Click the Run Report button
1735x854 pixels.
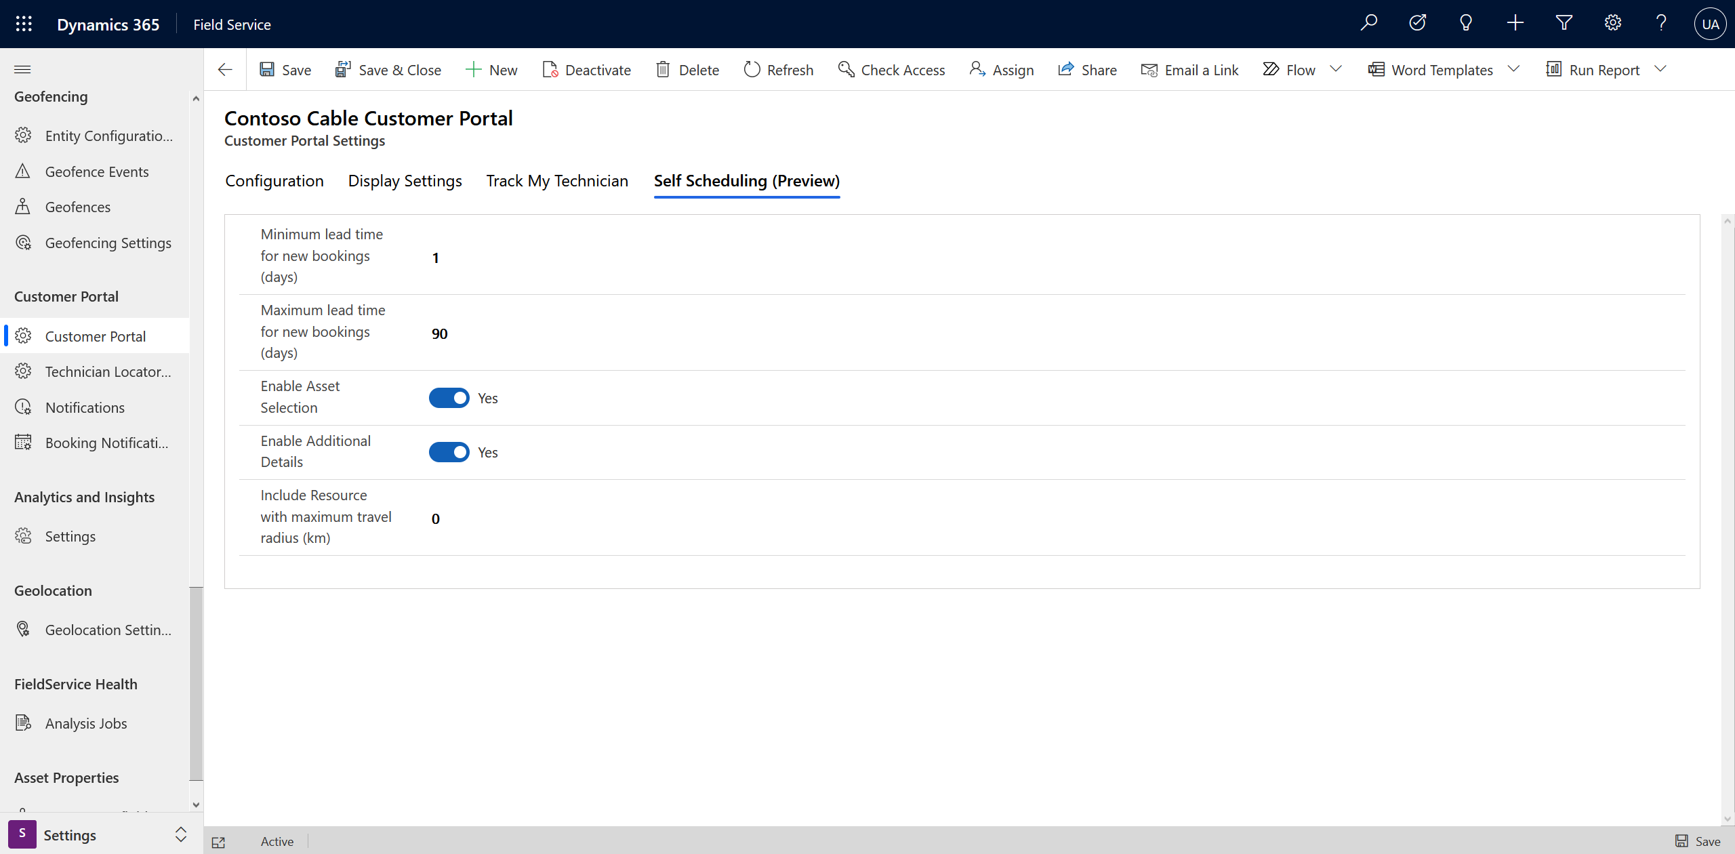coord(1593,70)
